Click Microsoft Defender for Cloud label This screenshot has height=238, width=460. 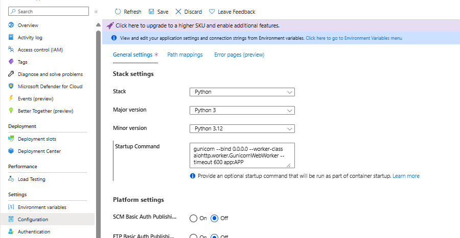(50, 87)
